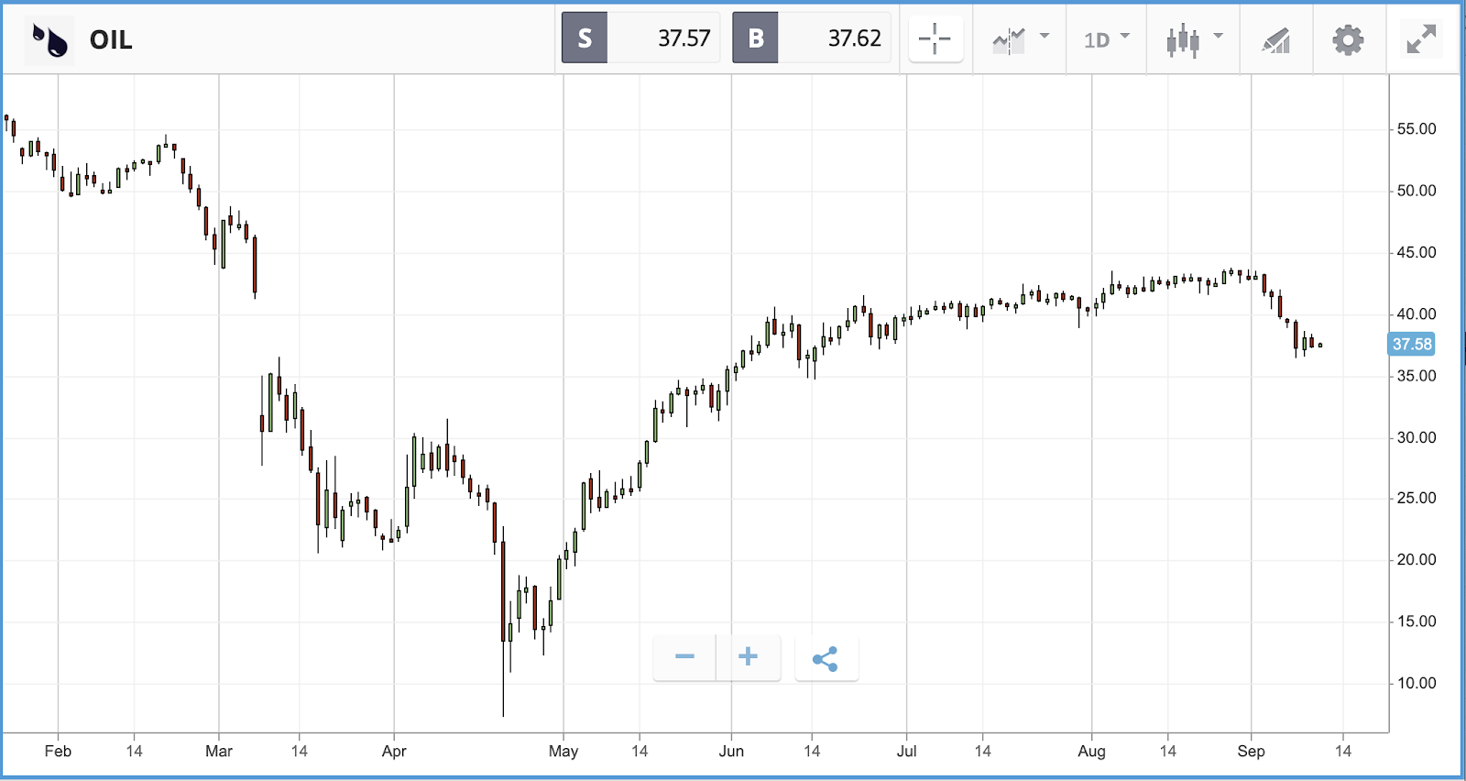The width and height of the screenshot is (1466, 781).
Task: Open the compare chart icon
Action: click(x=1009, y=39)
